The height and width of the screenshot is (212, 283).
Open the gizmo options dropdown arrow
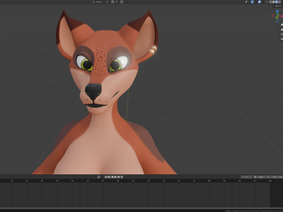[x=255, y=2]
